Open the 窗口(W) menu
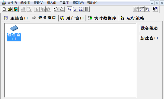Image resolution: width=164 pixels, height=99 pixels. pos(78,2)
